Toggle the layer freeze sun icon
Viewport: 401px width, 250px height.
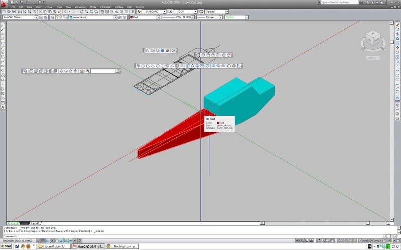pos(60,17)
